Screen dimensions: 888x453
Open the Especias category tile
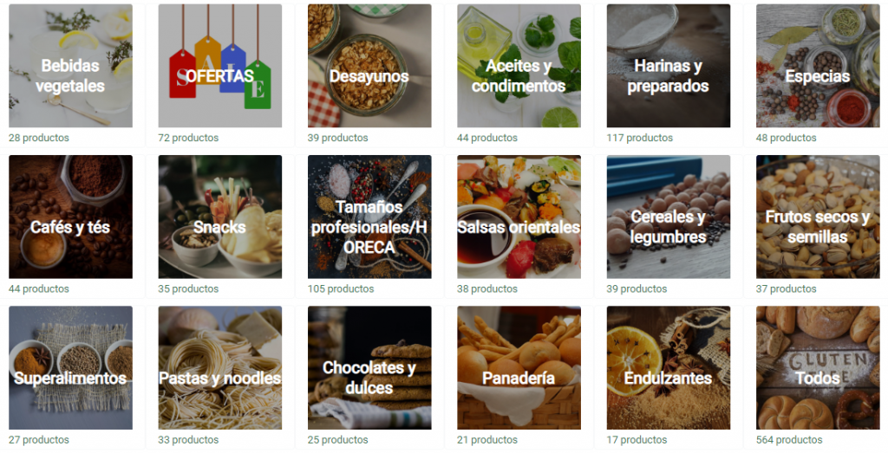[x=818, y=66]
